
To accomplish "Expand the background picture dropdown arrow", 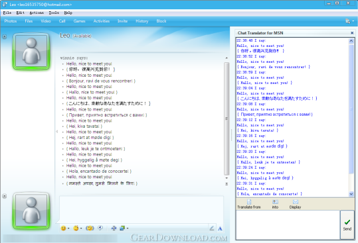I will click(128, 228).
